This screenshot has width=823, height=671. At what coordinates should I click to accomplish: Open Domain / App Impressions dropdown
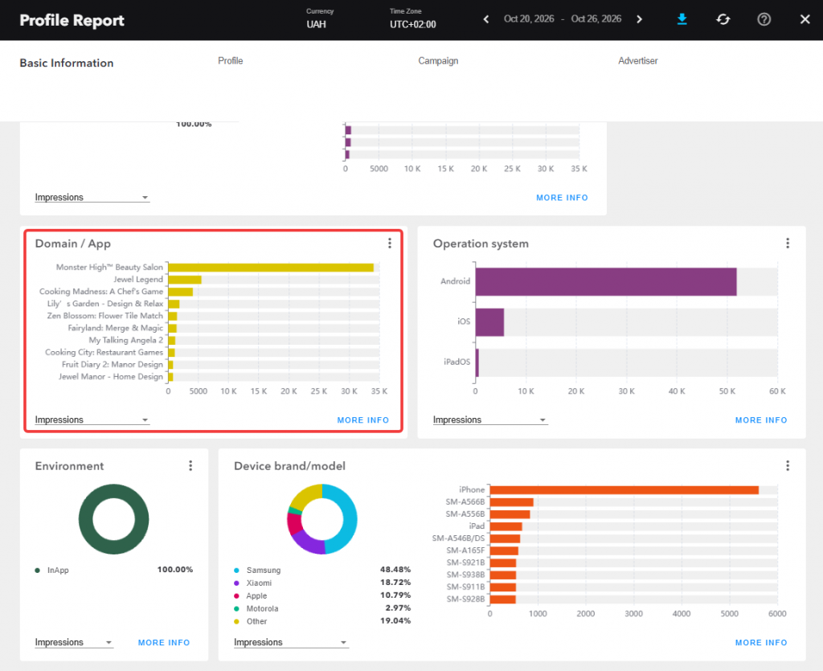pyautogui.click(x=92, y=419)
